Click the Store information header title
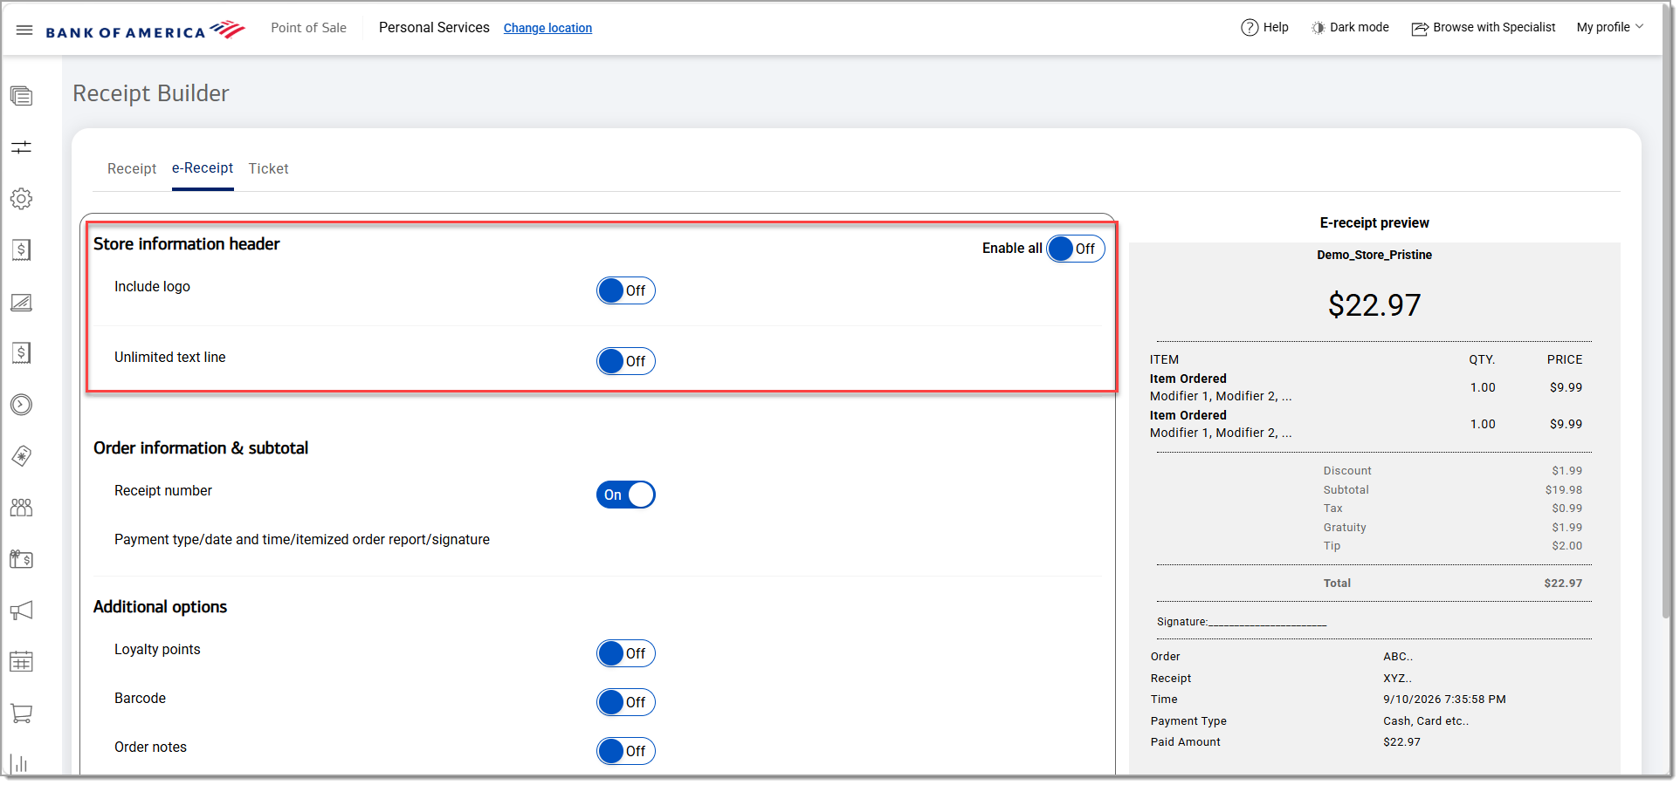The width and height of the screenshot is (1680, 785). tap(187, 244)
